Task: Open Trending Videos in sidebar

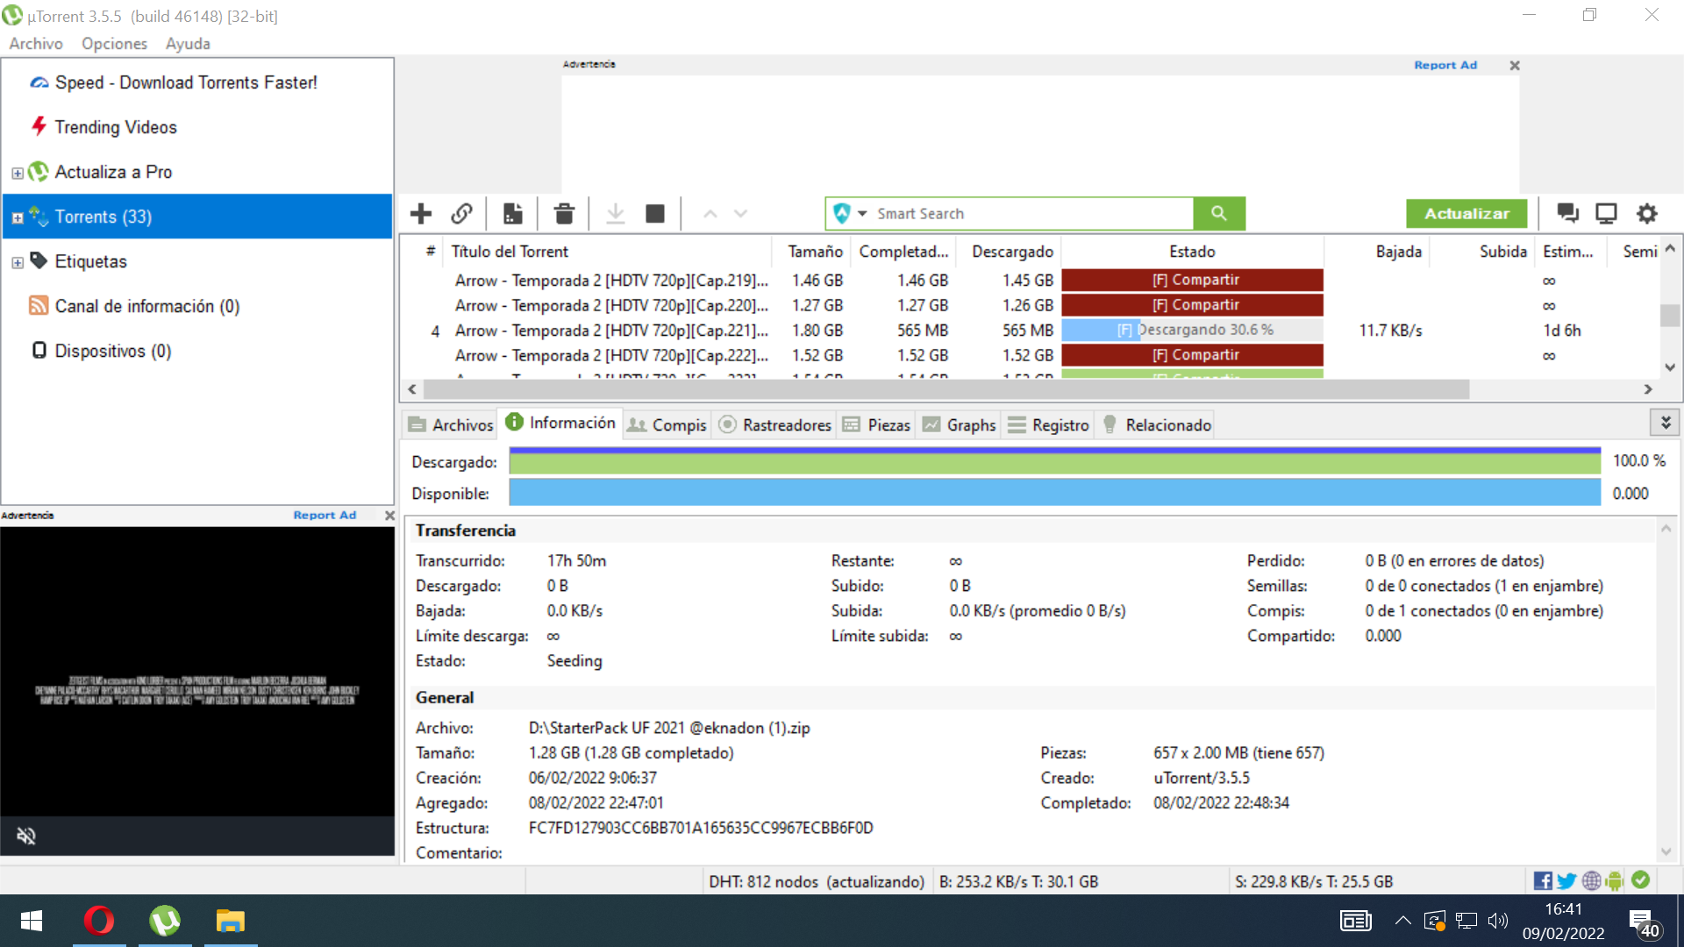Action: 116,127
